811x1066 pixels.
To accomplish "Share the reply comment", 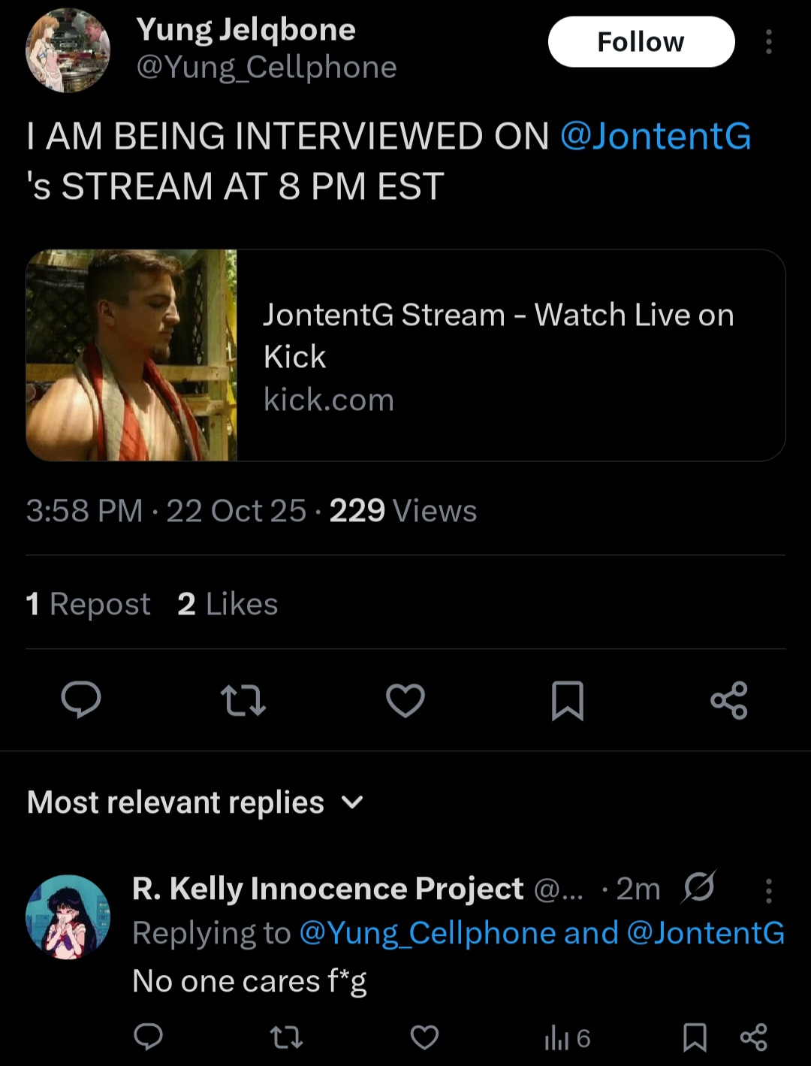I will point(753,1037).
